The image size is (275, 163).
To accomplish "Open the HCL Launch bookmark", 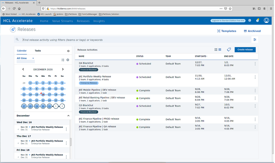I will pos(44,14).
